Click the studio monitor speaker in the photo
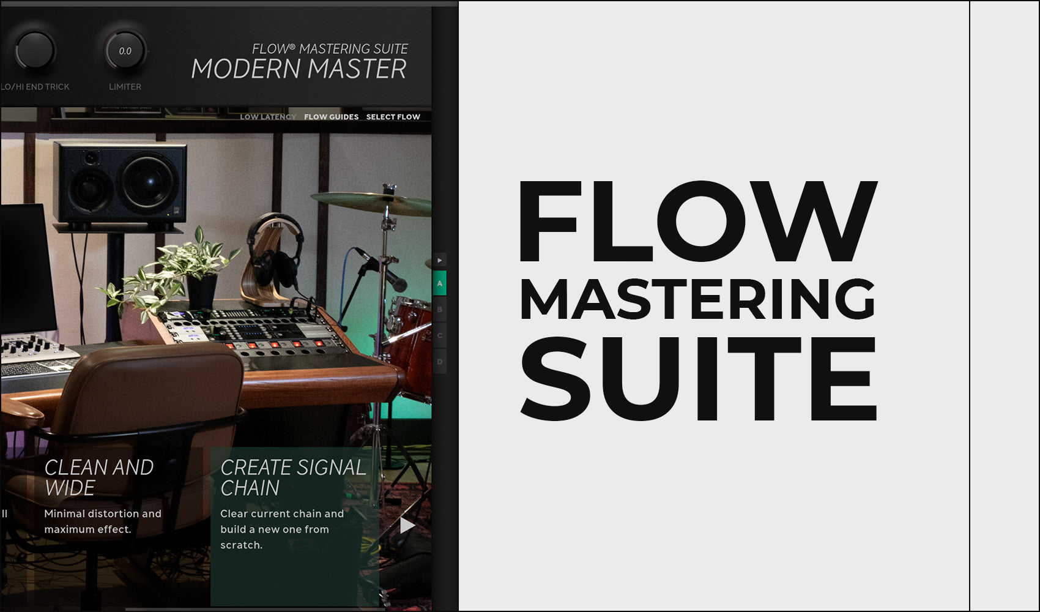Viewport: 1040px width, 612px height. click(x=120, y=182)
